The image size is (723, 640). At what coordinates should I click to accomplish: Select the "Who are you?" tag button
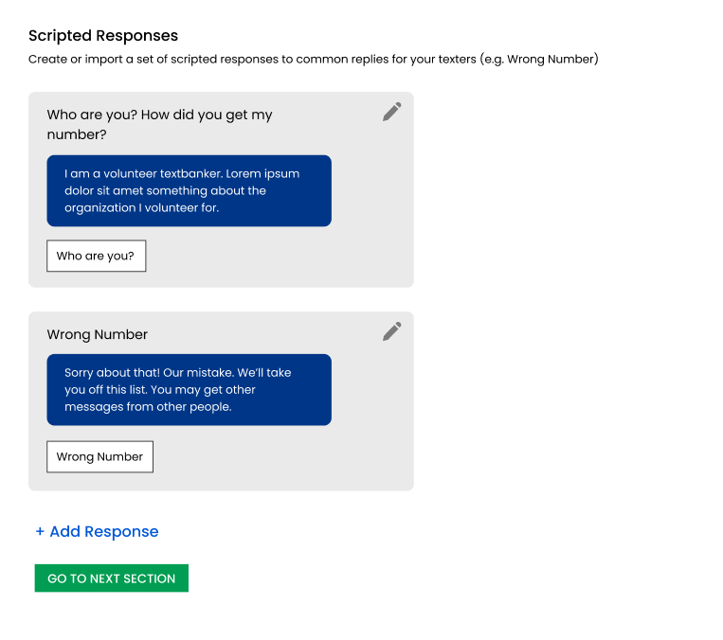96,256
